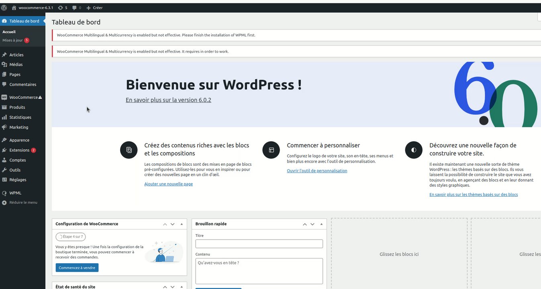Open the Statistiques menu label

click(20, 117)
